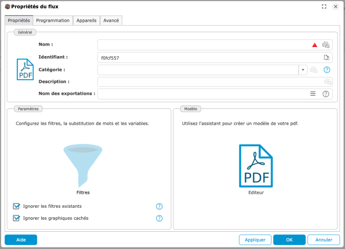Launch the PDF Editeur icon

click(x=256, y=166)
